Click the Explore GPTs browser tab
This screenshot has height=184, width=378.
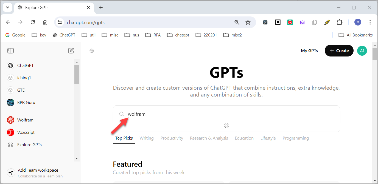[54, 7]
